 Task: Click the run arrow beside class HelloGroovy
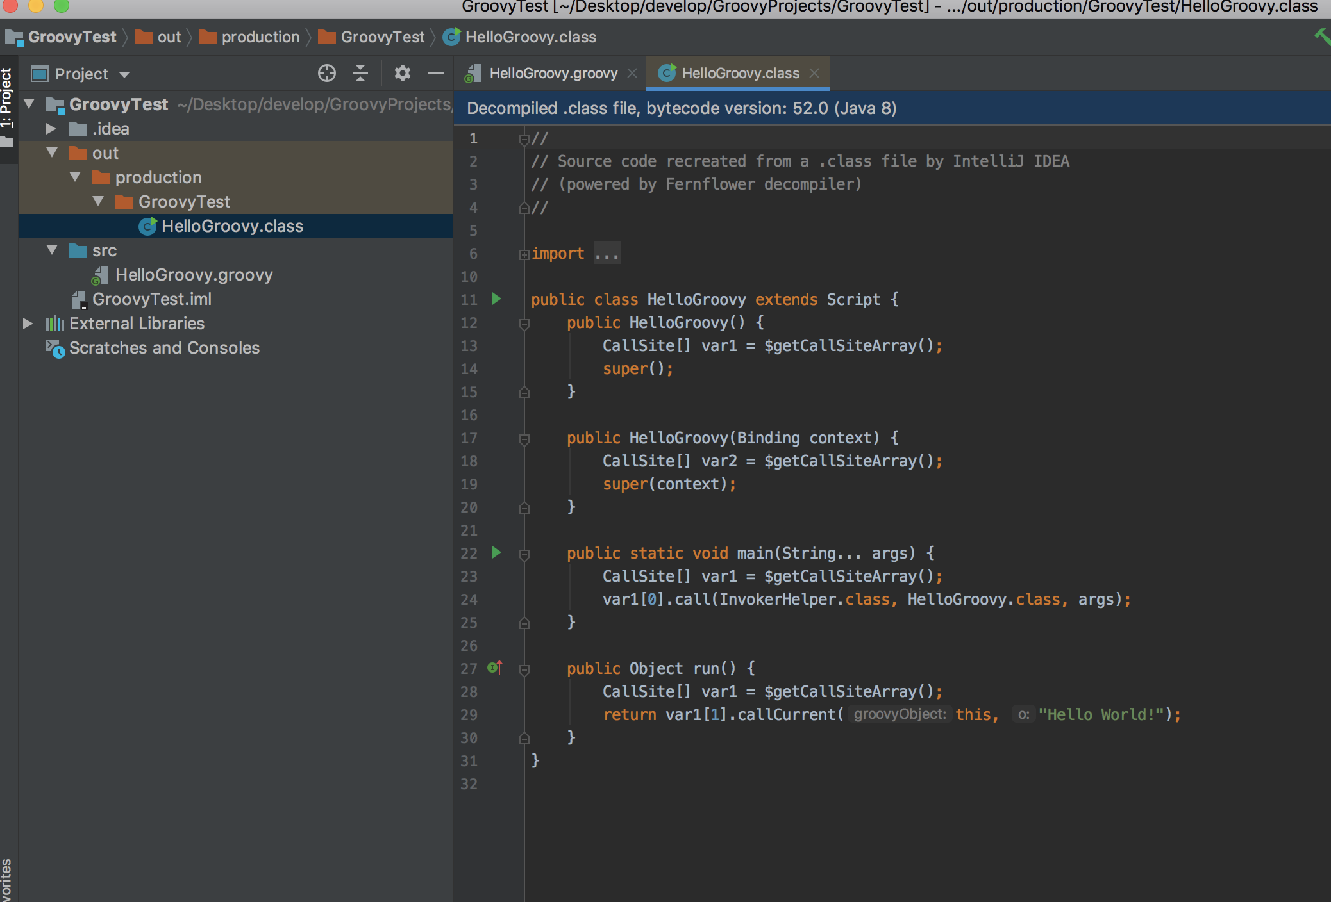[x=496, y=299]
